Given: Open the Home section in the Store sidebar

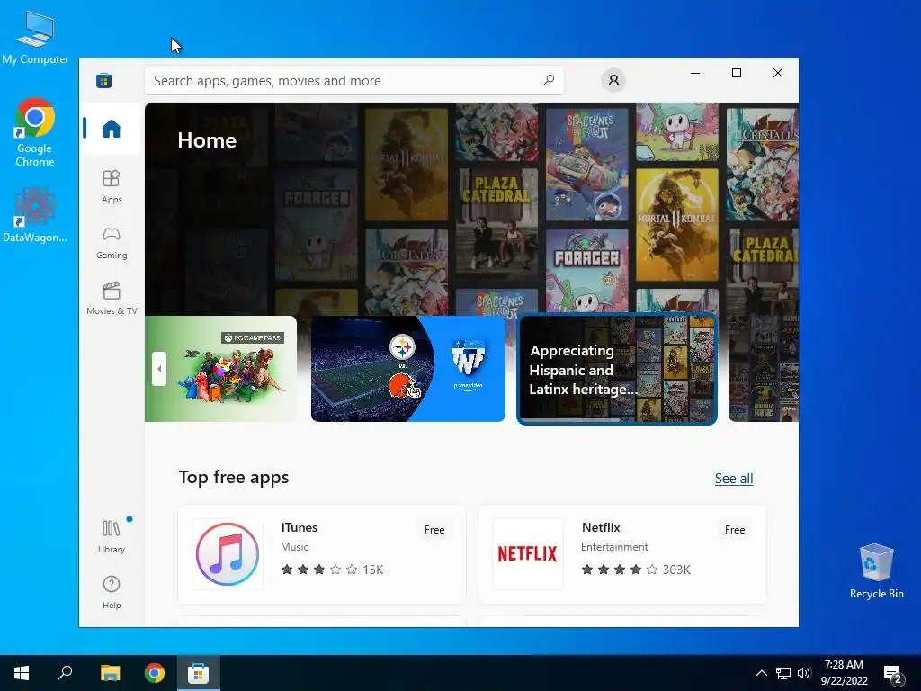Looking at the screenshot, I should click(112, 129).
